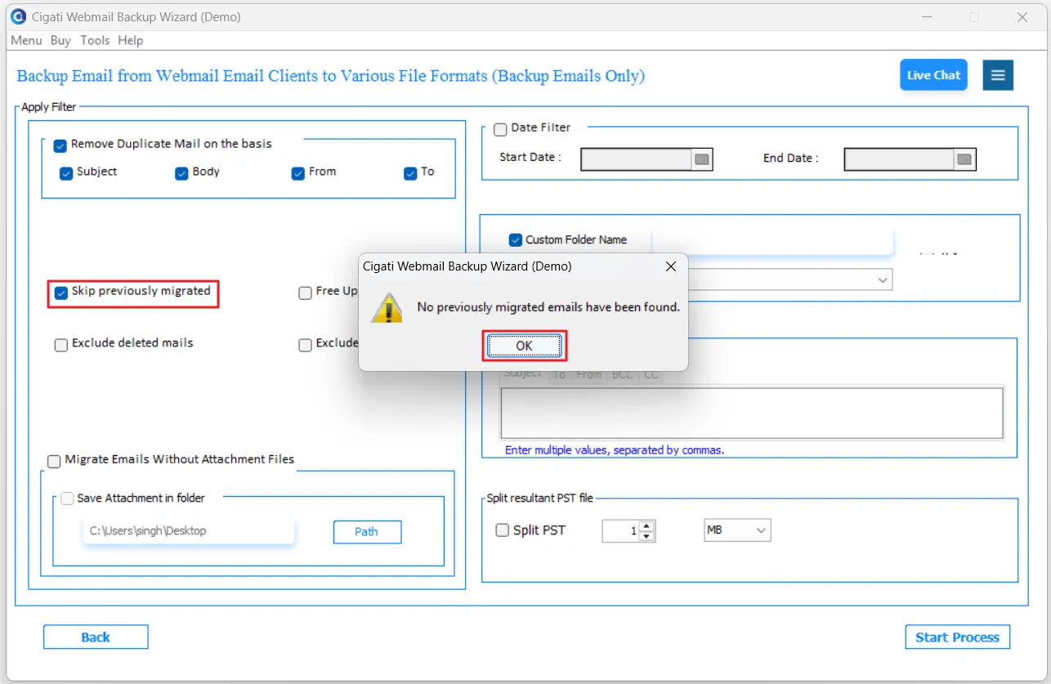1051x684 pixels.
Task: Enable Exclude deleted mails option
Action: 60,345
